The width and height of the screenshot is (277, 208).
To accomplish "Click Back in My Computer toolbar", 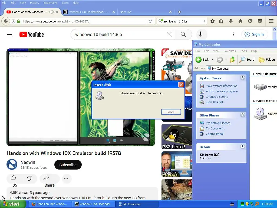I will coord(202,60).
